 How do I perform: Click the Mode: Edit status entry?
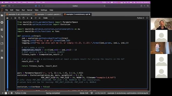point(84,93)
